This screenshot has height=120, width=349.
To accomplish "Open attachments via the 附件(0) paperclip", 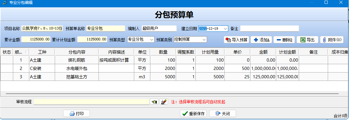I will coord(332,40).
